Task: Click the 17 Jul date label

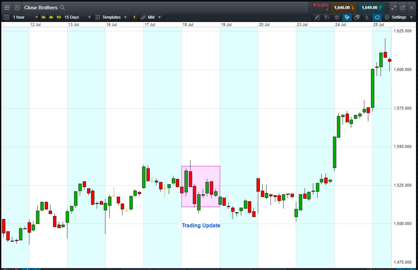Action: pos(150,25)
